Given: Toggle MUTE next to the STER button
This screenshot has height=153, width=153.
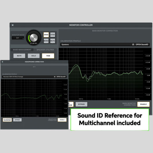Looking at the screenshot, I should tap(53, 41).
